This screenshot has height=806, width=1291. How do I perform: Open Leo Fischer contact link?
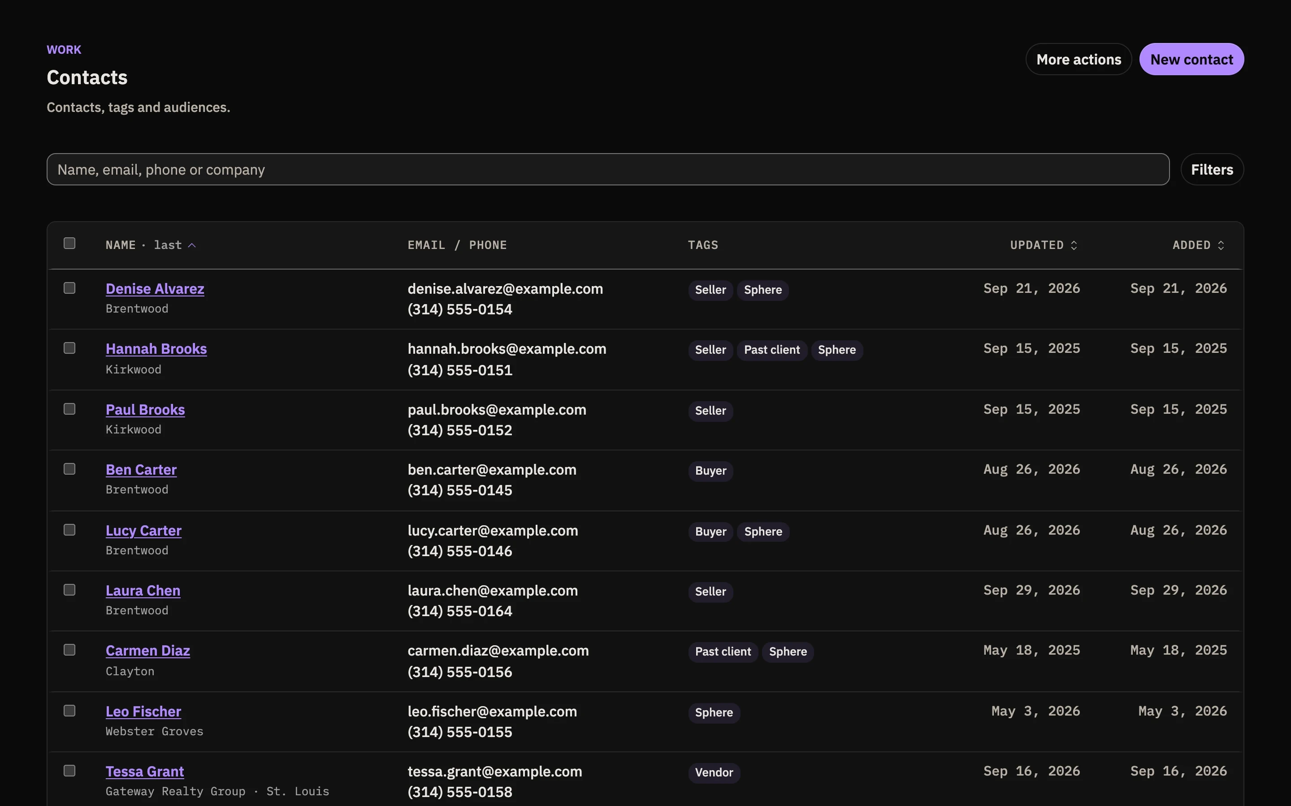[143, 712]
